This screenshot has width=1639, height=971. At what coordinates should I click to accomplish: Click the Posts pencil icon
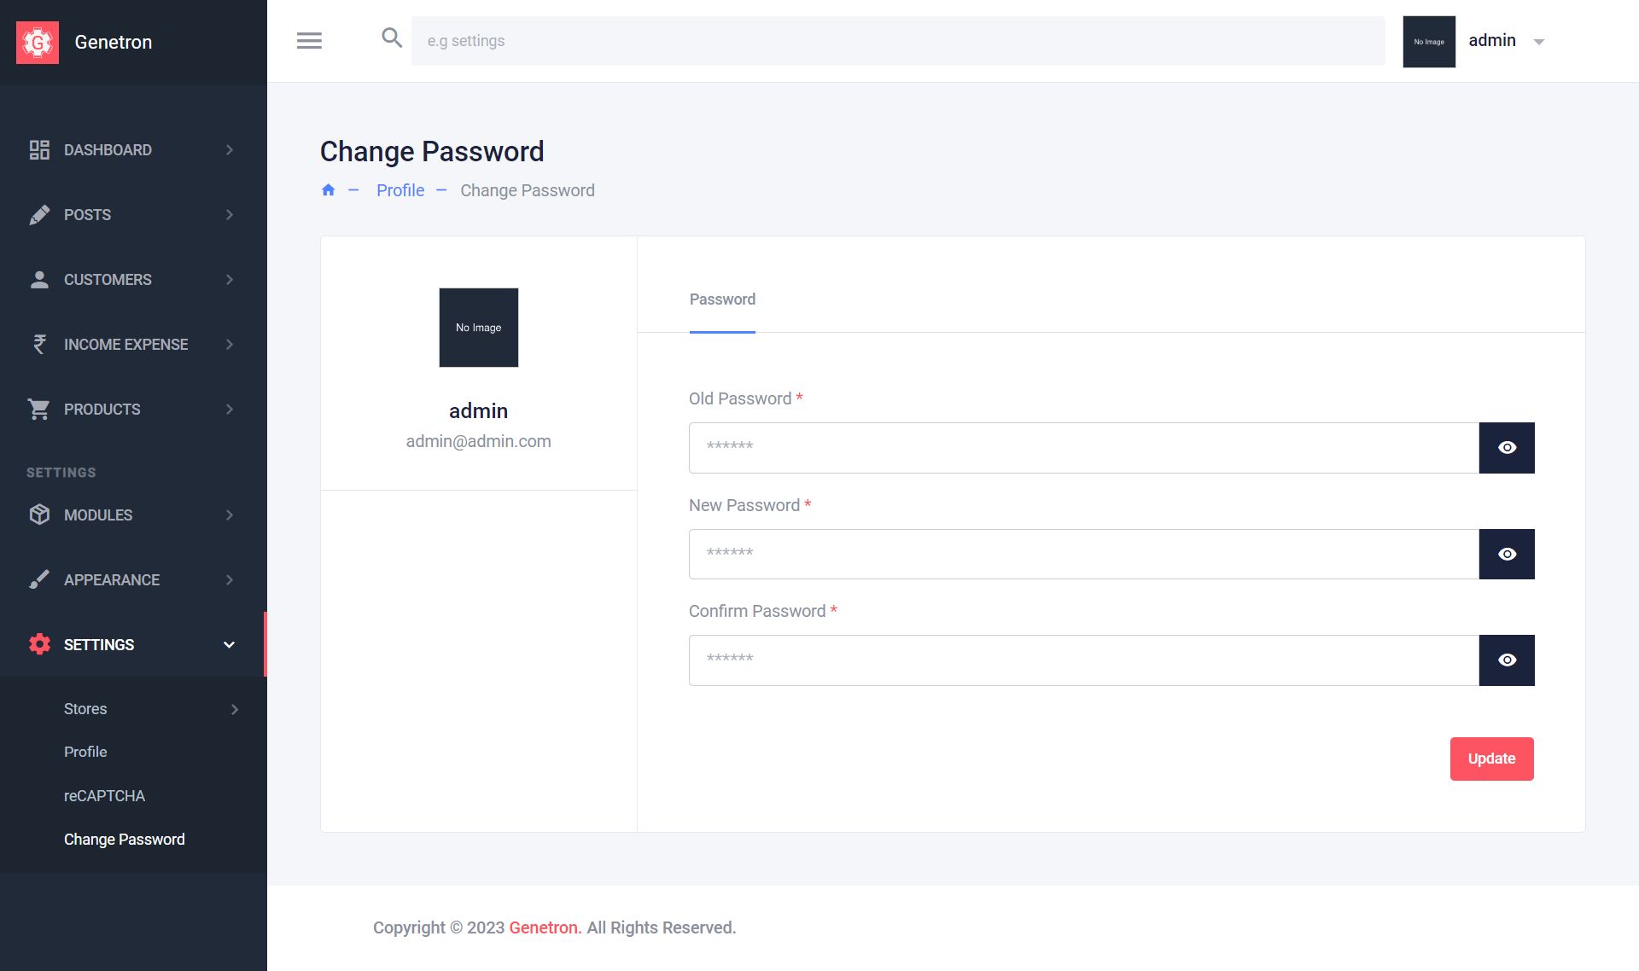tap(39, 215)
